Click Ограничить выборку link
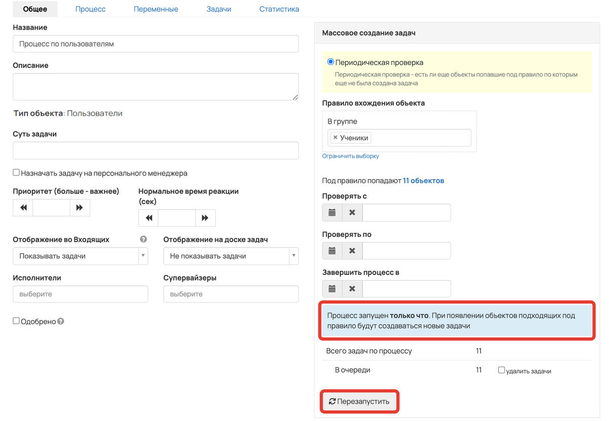 tap(351, 156)
